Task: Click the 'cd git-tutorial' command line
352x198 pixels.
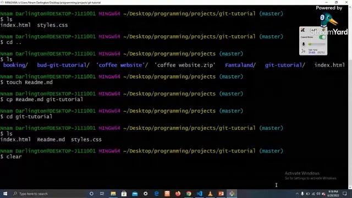Action: click(29, 117)
